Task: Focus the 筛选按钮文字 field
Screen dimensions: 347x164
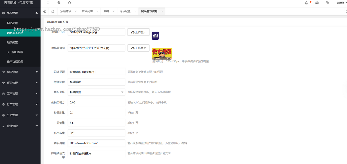Action: point(97,154)
